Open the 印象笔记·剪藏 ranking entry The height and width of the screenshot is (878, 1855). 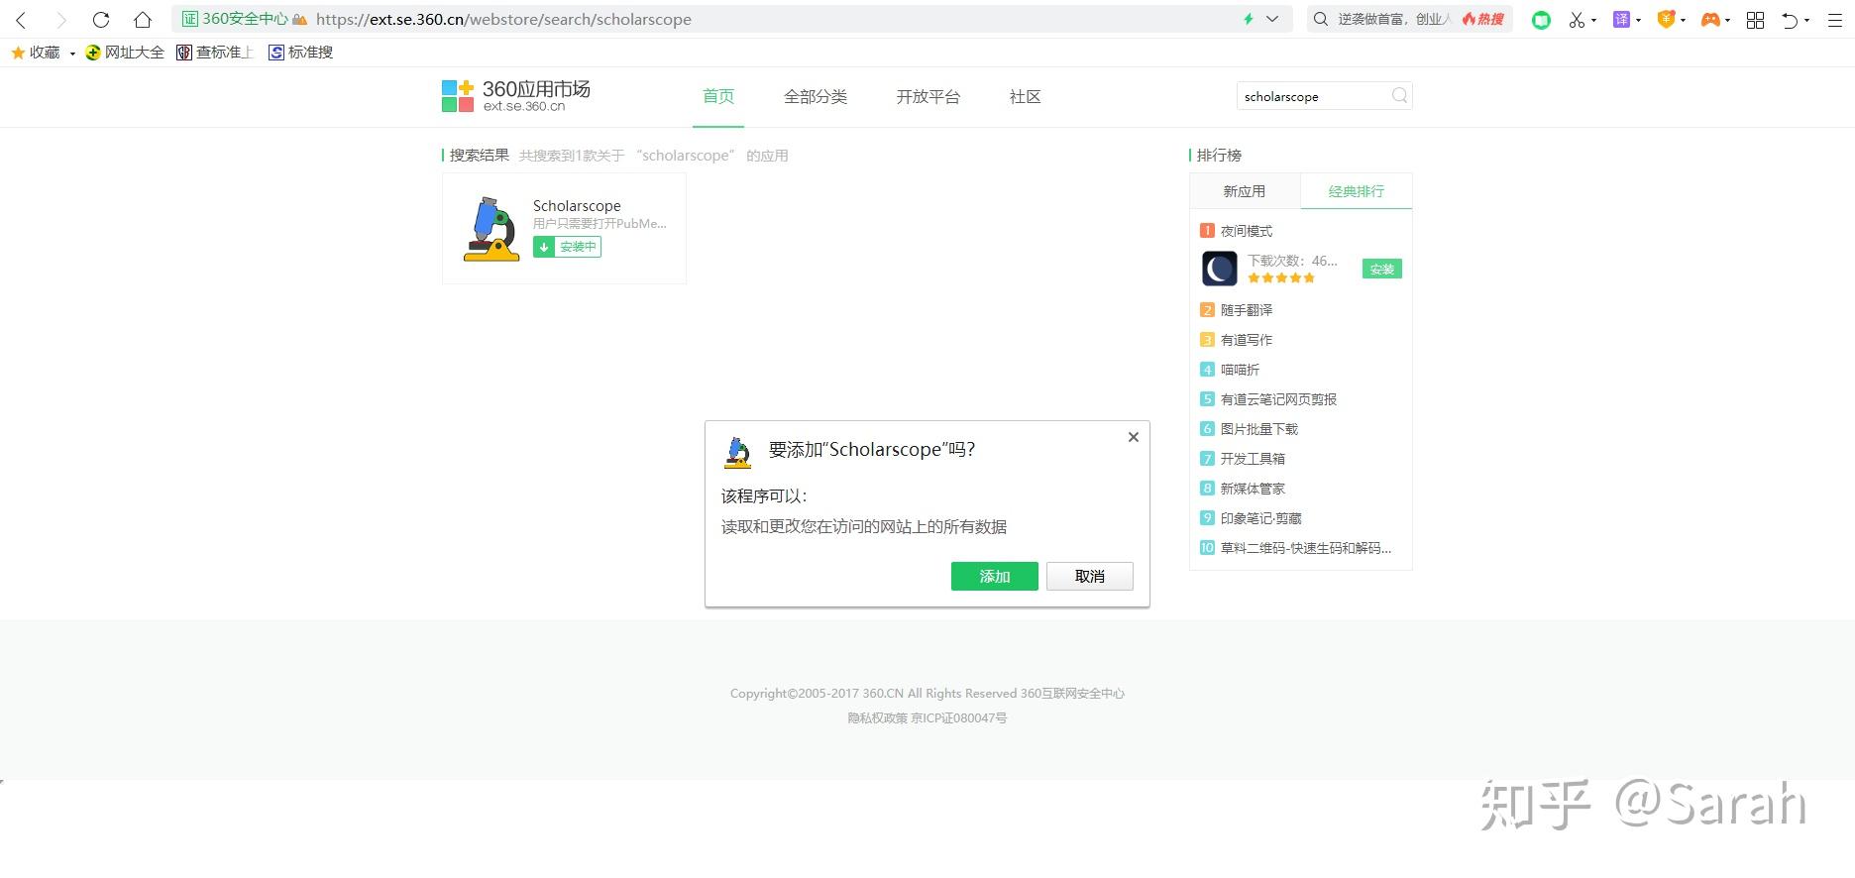tap(1260, 518)
